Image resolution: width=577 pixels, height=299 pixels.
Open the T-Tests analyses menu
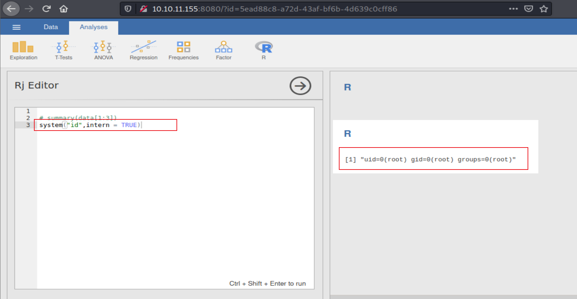[64, 50]
